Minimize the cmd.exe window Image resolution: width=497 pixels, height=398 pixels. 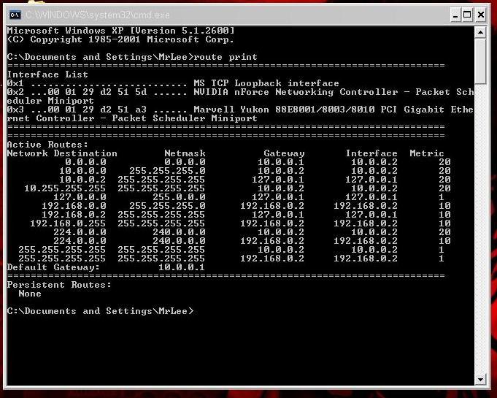(455, 15)
